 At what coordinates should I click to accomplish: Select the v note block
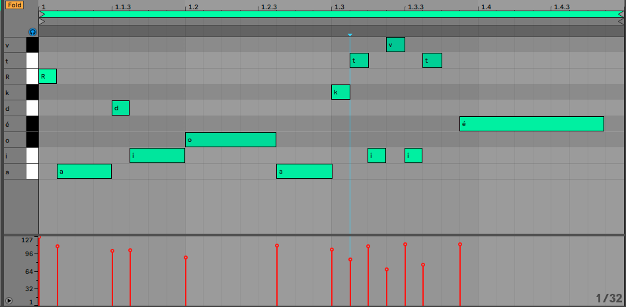coord(395,45)
